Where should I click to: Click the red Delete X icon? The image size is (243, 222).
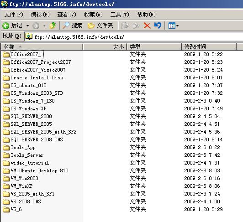click(147, 26)
